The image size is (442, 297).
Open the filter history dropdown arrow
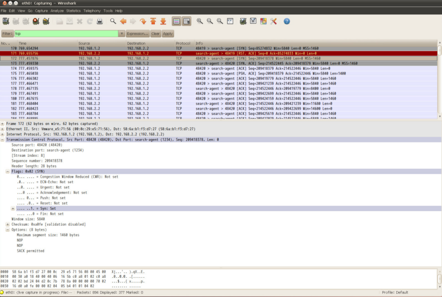121,34
